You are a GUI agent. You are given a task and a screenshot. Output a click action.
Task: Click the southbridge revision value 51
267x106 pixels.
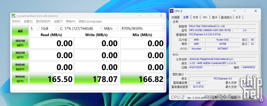(x=253, y=44)
